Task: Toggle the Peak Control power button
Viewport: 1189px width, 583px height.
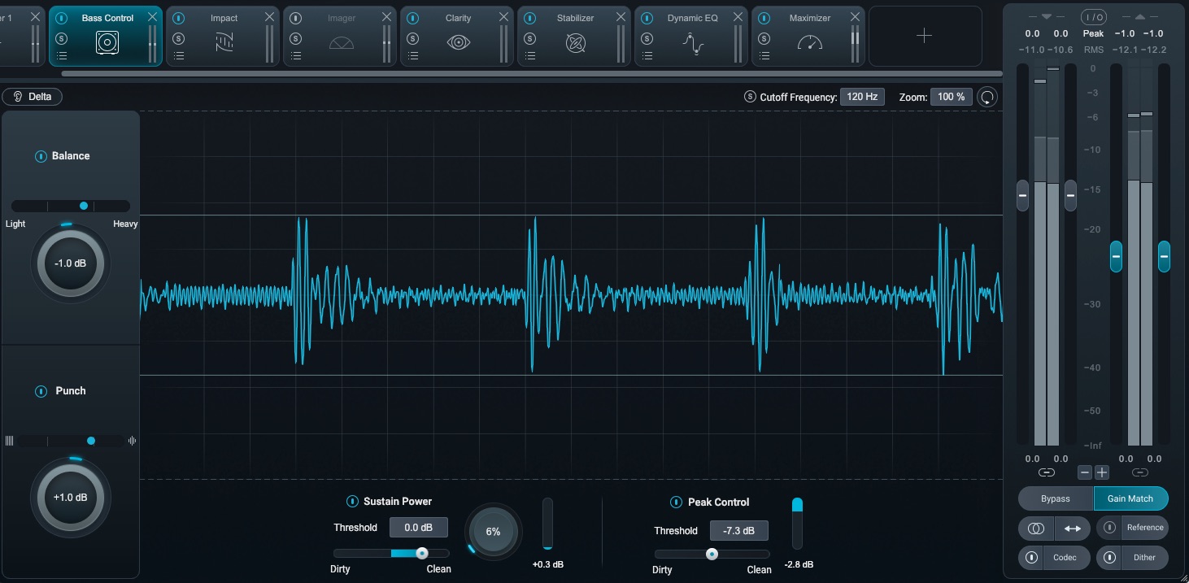Action: [677, 503]
